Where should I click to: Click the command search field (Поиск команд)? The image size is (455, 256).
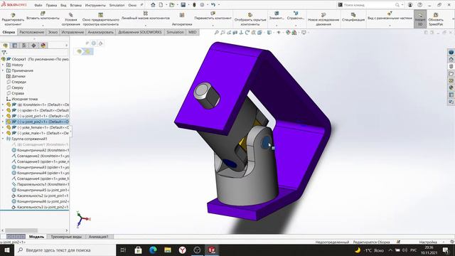point(369,5)
